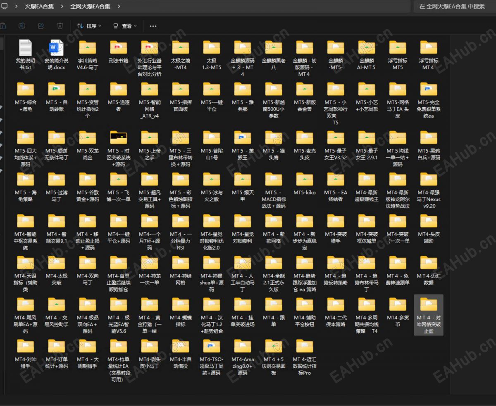Image resolution: width=496 pixels, height=406 pixels.
Task: Click the search box 在 全网火爆EA合集 中搜索
Action: [455, 6]
